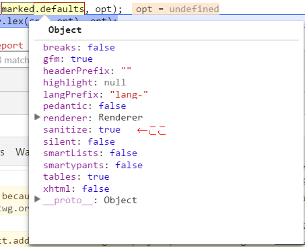Select the silent: false property
This screenshot has height=247, width=305.
(x=79, y=141)
